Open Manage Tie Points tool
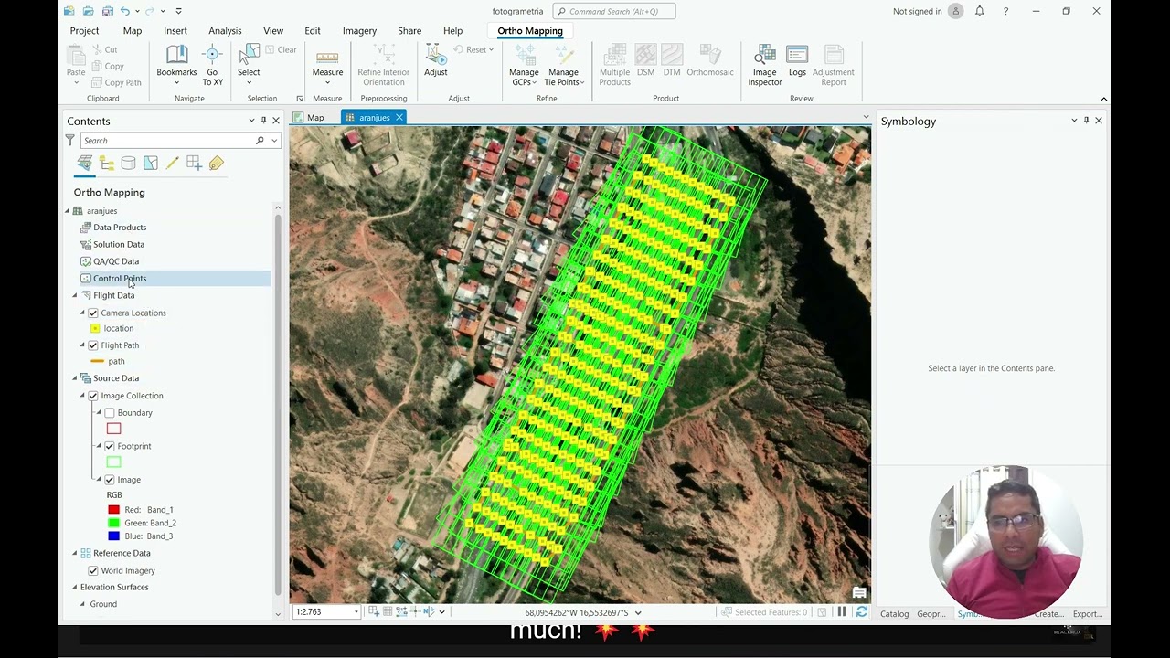This screenshot has width=1170, height=658. 564,64
